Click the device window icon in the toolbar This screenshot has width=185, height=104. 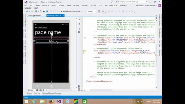point(99,12)
